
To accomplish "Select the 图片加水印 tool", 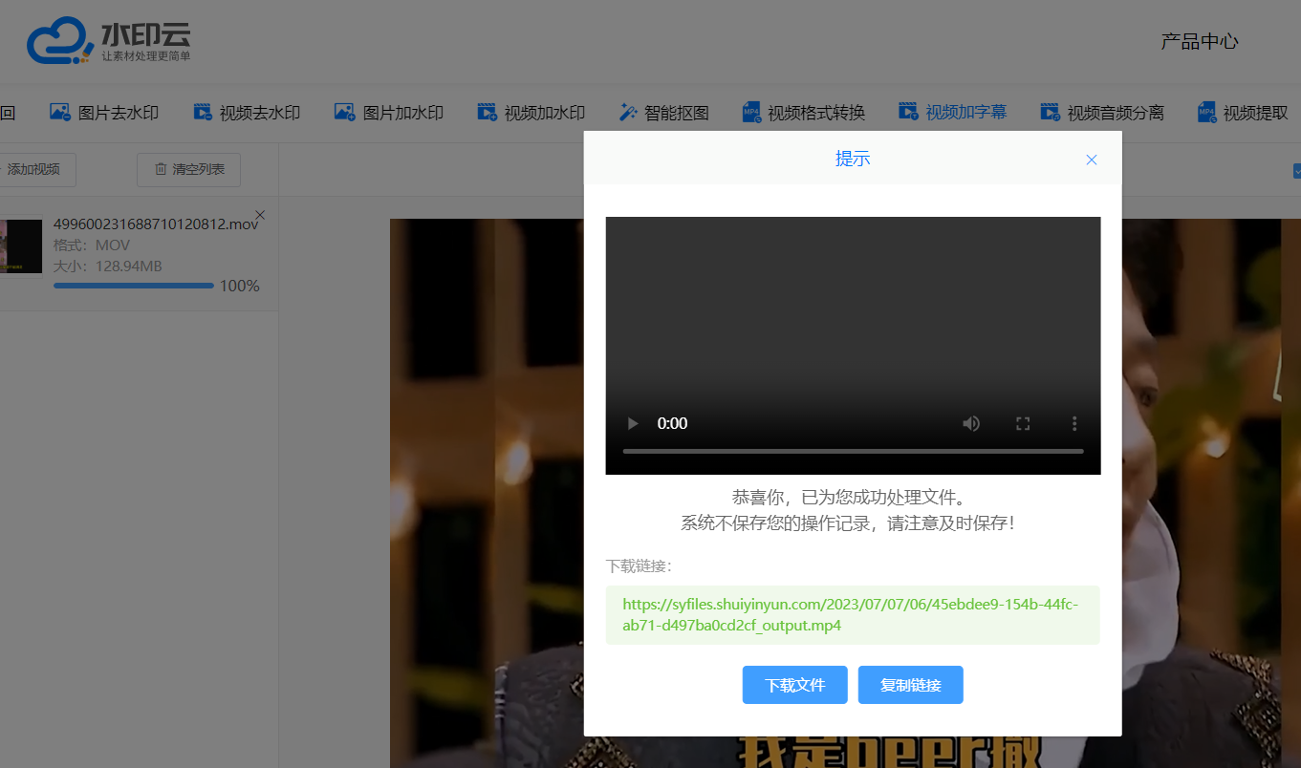I will pos(389,113).
